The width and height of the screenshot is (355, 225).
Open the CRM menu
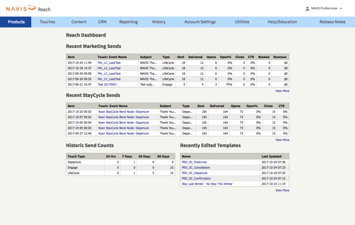[x=102, y=22]
